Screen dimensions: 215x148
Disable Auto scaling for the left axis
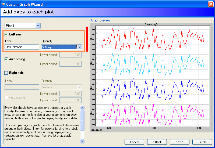click(x=6, y=59)
